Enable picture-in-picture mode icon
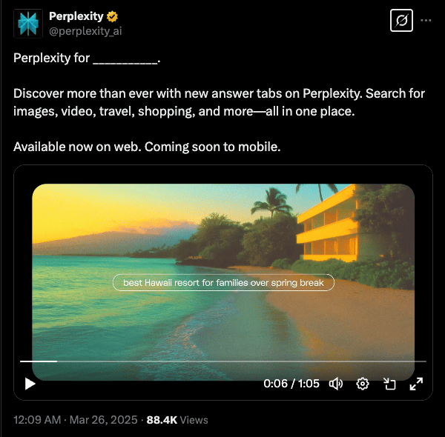The height and width of the screenshot is (437, 445). coord(389,384)
